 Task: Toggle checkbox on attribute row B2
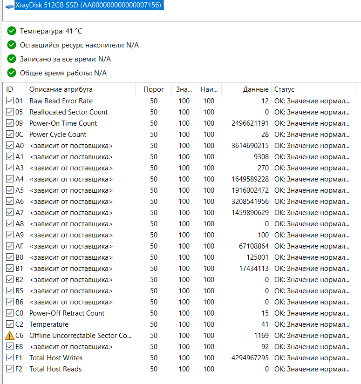(x=10, y=279)
